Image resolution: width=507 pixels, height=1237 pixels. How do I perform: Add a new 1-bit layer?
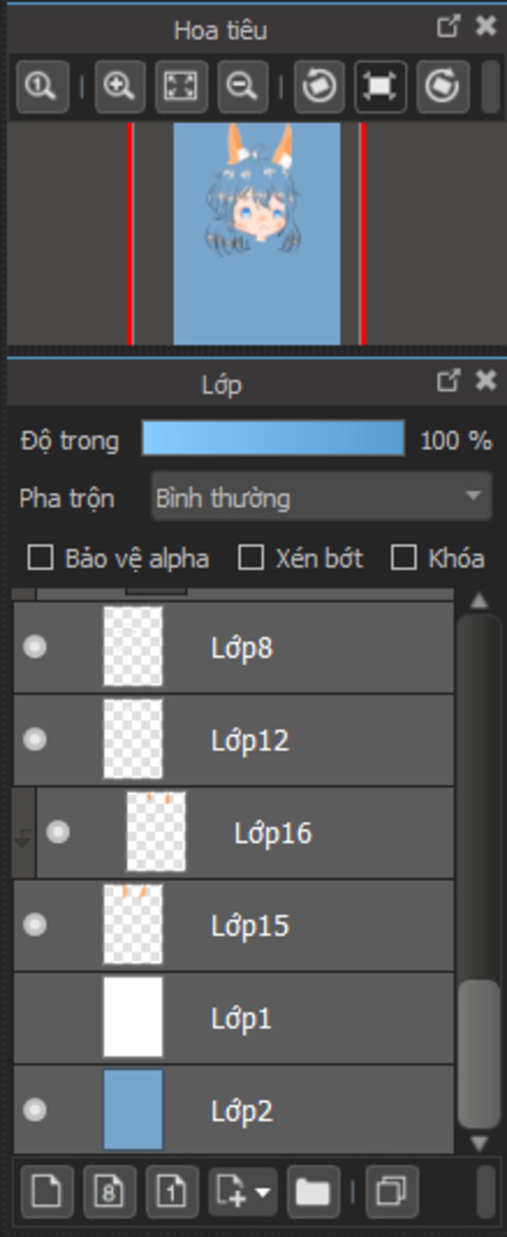pyautogui.click(x=172, y=1191)
